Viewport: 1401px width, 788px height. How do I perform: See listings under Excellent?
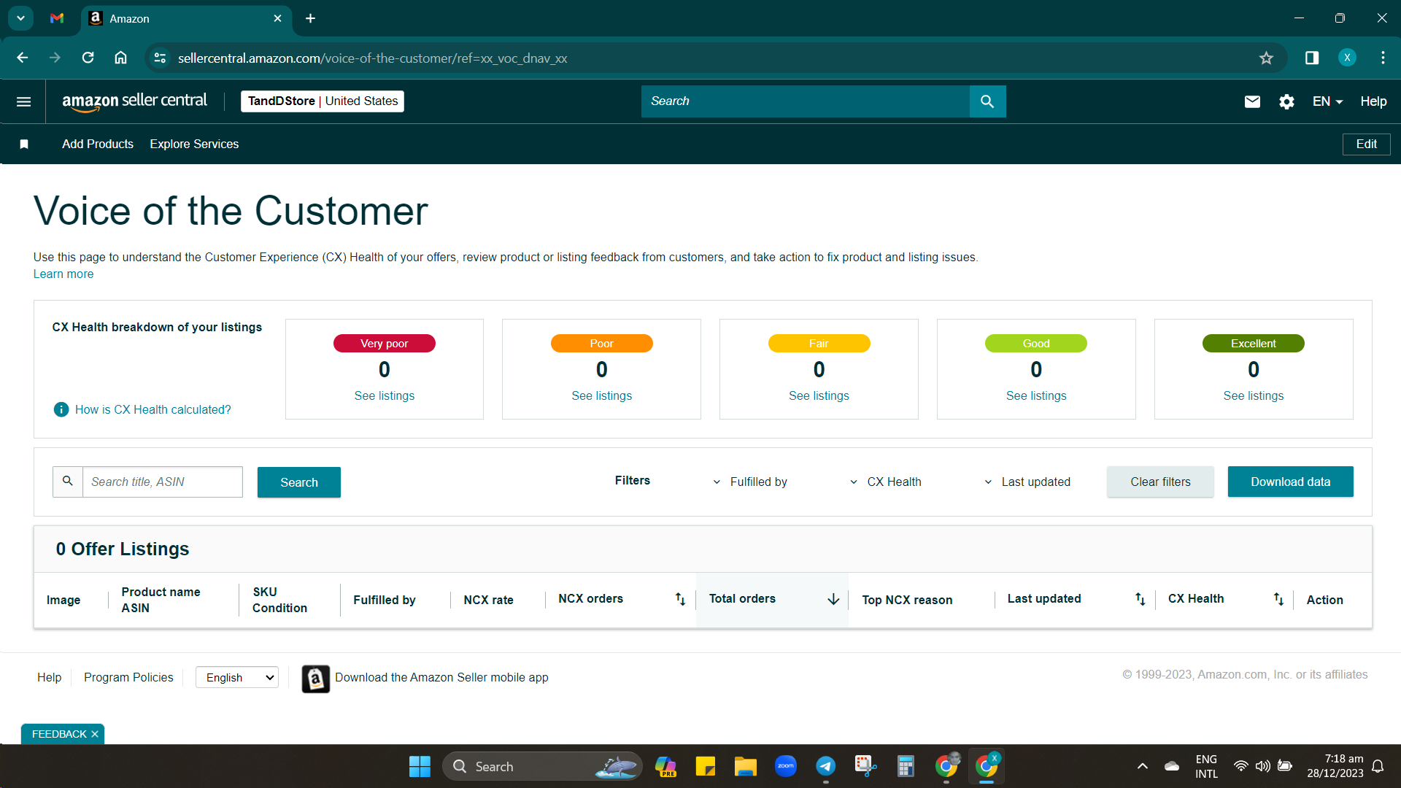click(1254, 396)
